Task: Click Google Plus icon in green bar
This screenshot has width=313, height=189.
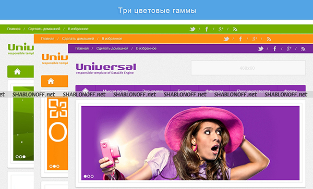Action: click(221, 29)
